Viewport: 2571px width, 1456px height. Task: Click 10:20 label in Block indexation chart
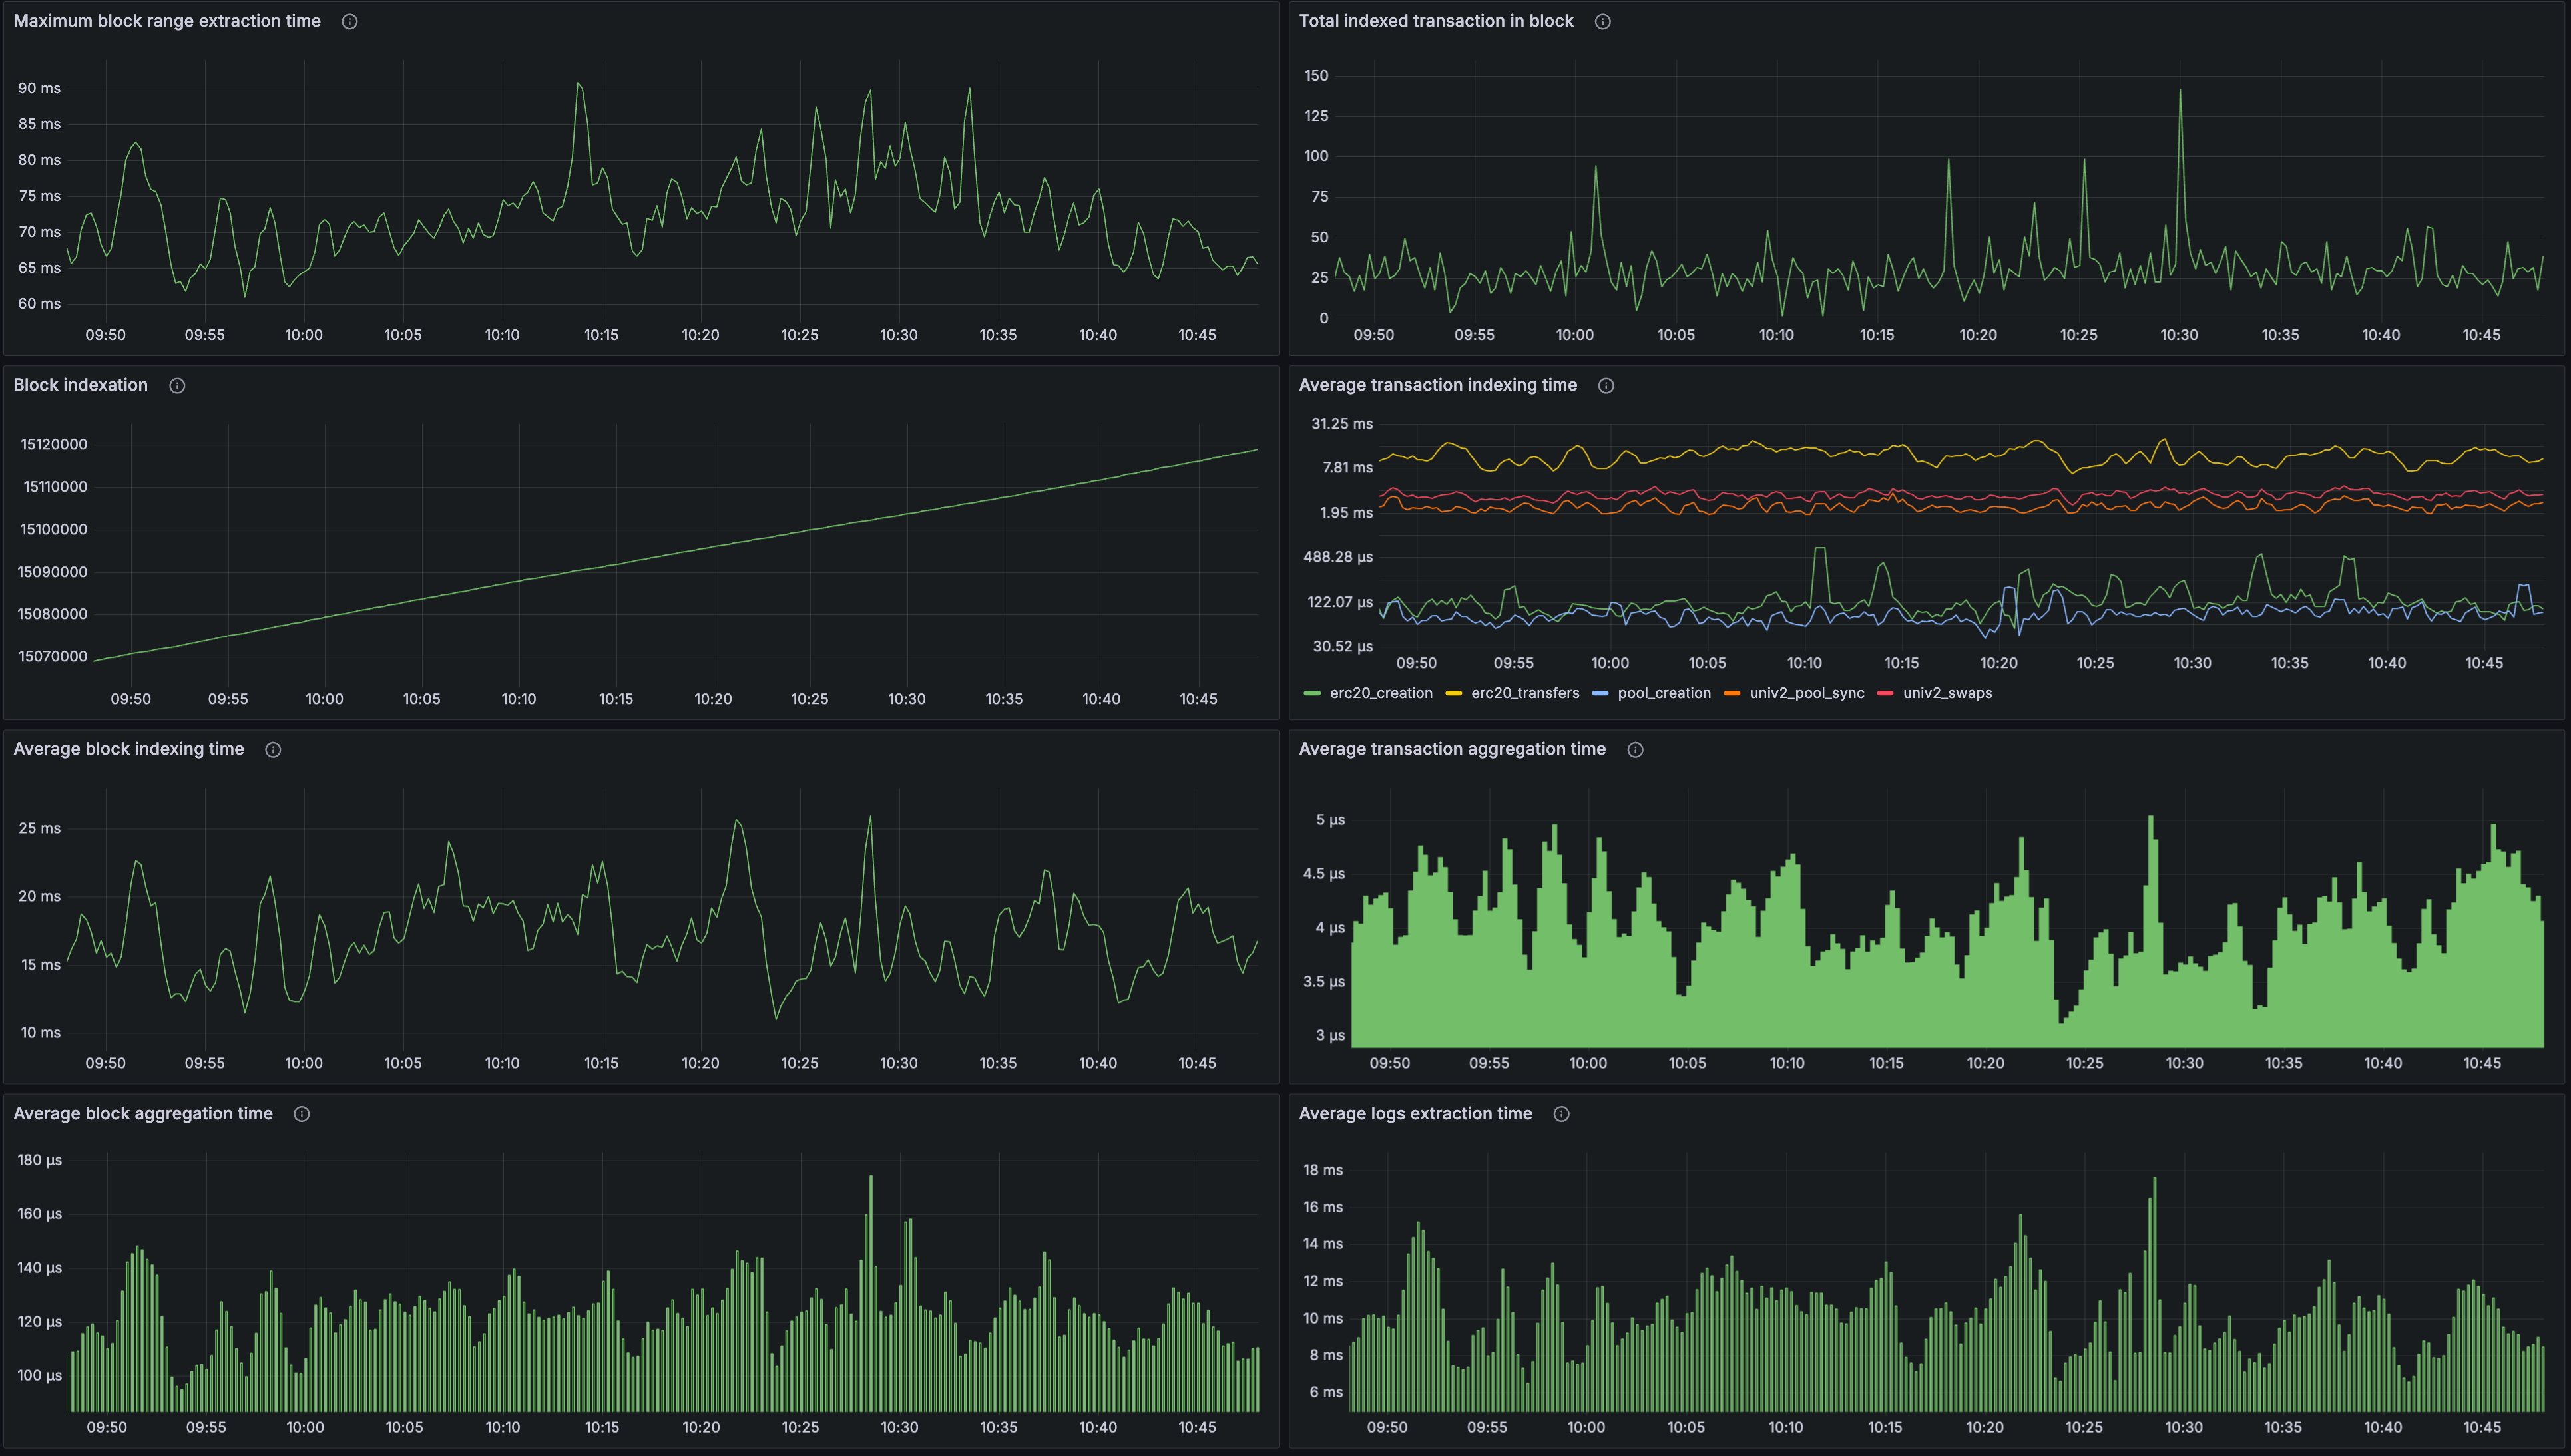pos(713,699)
